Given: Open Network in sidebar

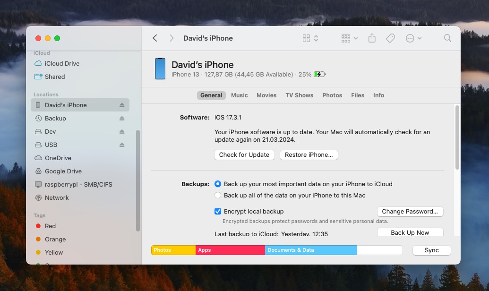Looking at the screenshot, I should (80, 198).
